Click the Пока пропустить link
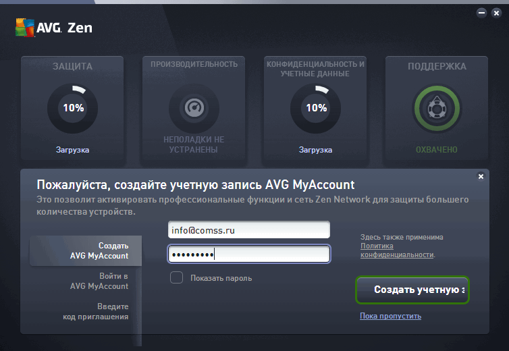This screenshot has width=509, height=351. click(x=390, y=316)
